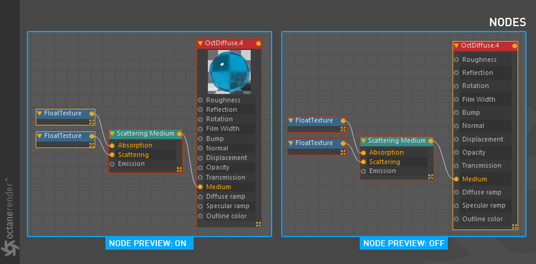
Task: Collapse OctDiffuse.4 node in the preview-off graph
Action: tap(456, 45)
